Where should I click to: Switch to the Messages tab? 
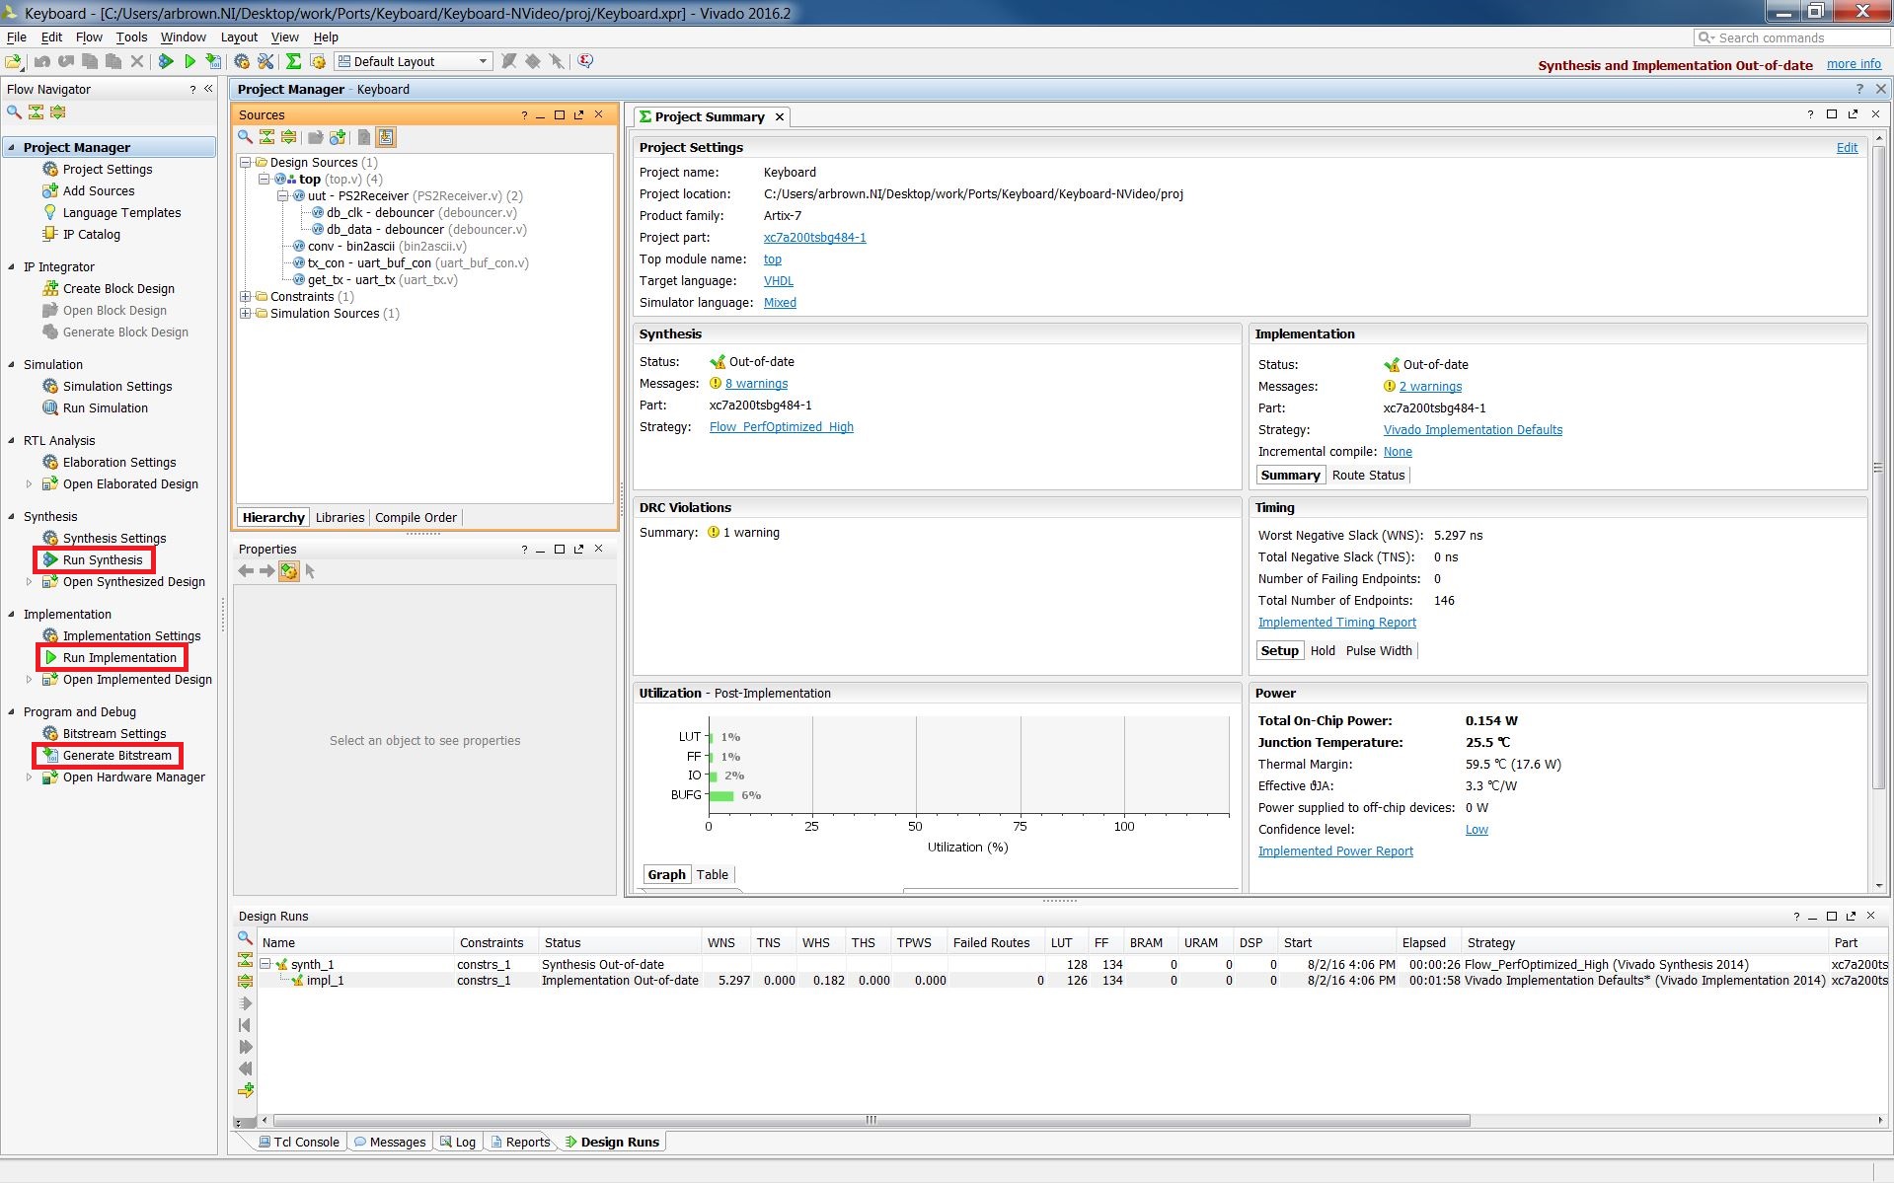click(390, 1142)
